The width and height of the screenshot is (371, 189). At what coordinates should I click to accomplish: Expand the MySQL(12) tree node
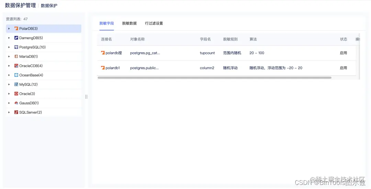click(9, 85)
